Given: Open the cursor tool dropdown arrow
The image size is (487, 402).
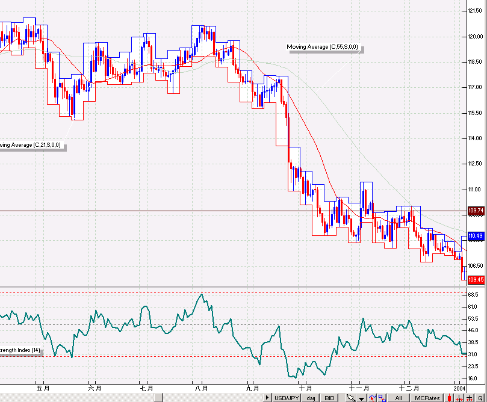Looking at the screenshot, I should pos(361,398).
